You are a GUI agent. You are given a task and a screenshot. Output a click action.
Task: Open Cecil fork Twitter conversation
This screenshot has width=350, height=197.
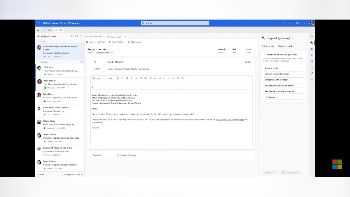(60, 71)
